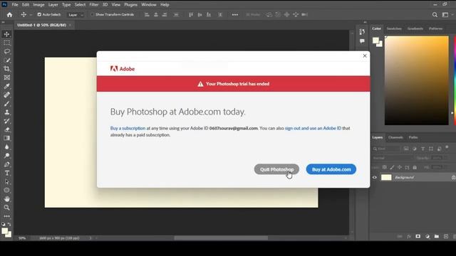Select the Dodge tool
Image resolution: width=456 pixels, height=256 pixels.
point(6,156)
